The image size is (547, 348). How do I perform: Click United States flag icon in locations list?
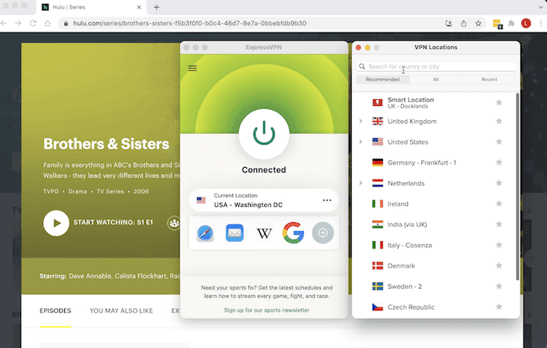tap(377, 142)
